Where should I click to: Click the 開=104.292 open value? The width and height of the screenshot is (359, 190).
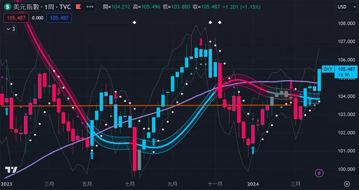(x=116, y=7)
